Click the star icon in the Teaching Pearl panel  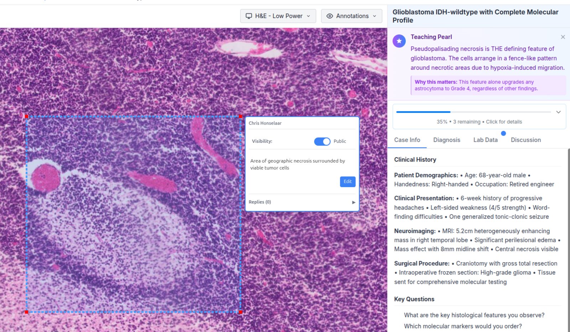(399, 41)
